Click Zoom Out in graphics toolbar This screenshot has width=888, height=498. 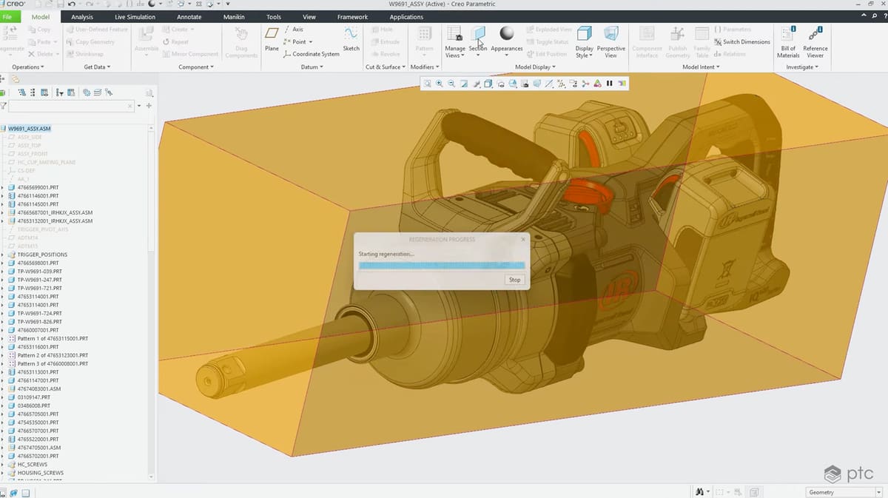451,84
